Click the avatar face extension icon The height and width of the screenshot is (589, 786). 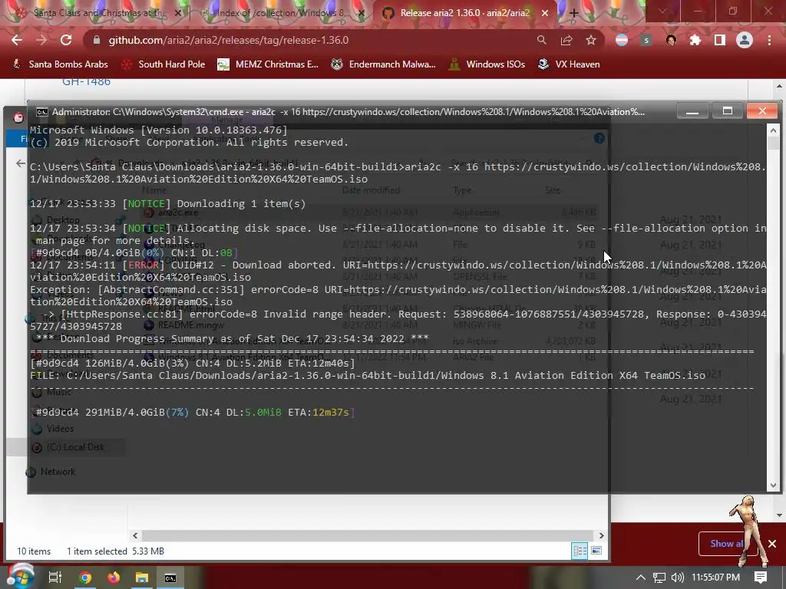tap(671, 40)
